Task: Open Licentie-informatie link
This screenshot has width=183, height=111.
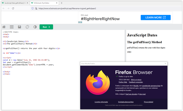Action: 101,102
